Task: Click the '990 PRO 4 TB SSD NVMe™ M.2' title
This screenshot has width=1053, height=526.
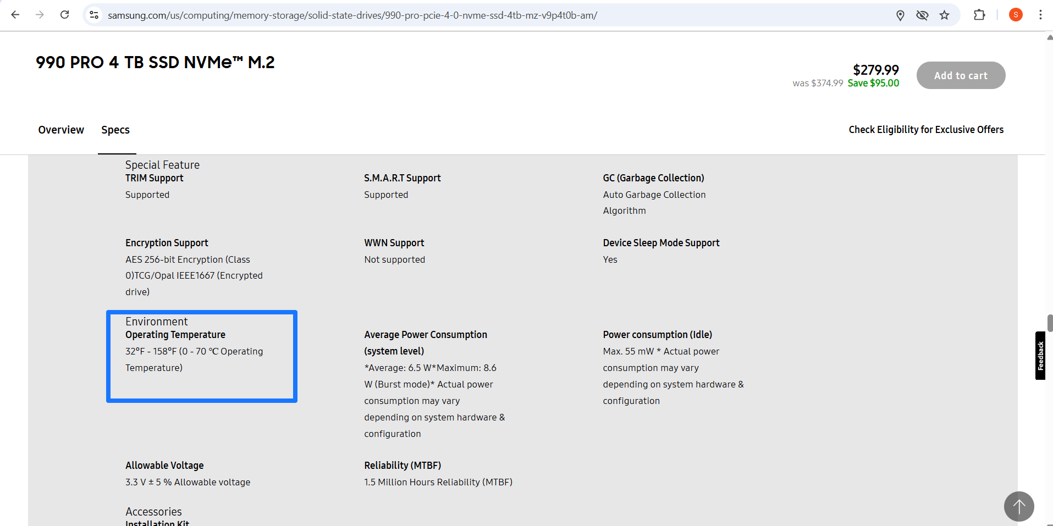Action: click(x=155, y=62)
